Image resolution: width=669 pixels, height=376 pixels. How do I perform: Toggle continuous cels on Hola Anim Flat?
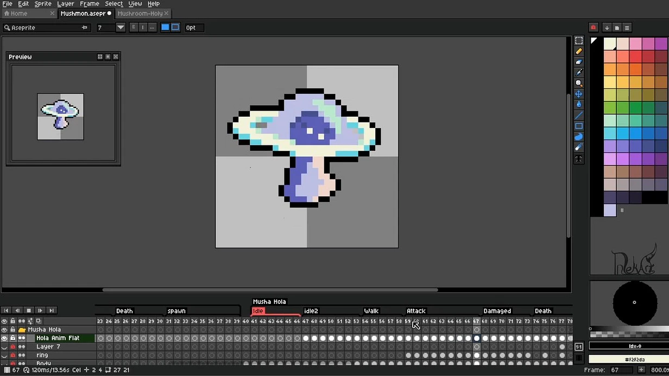[x=22, y=338]
